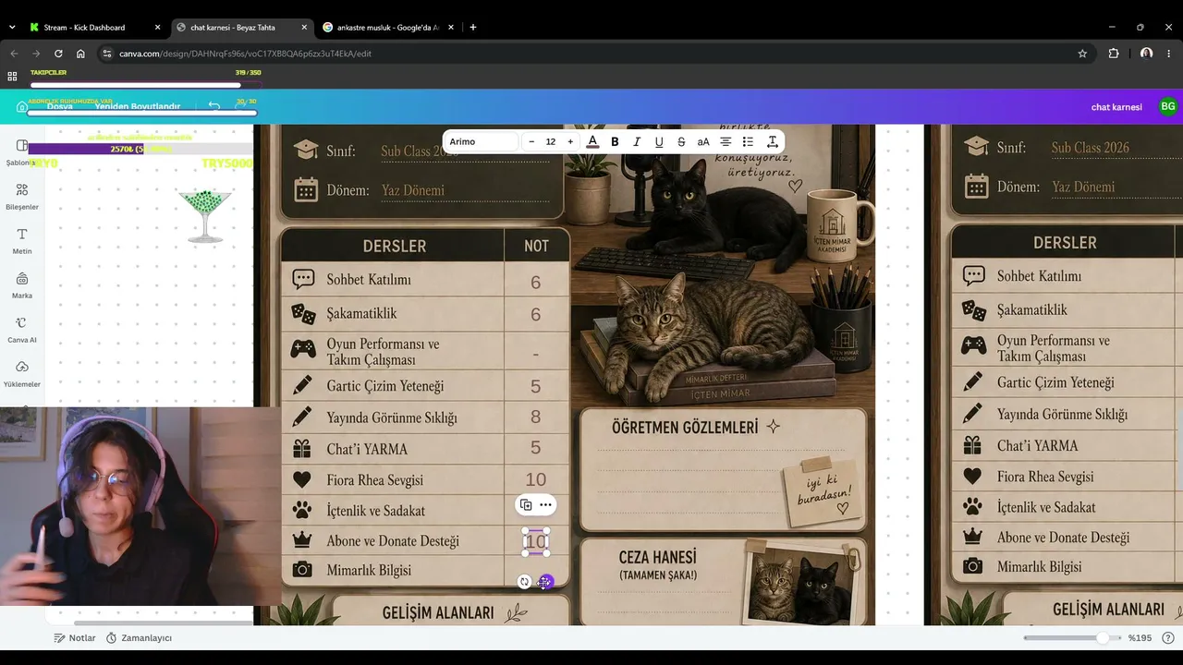Viewport: 1183px width, 665px height.
Task: Click the canva.com address bar
Action: [591, 54]
